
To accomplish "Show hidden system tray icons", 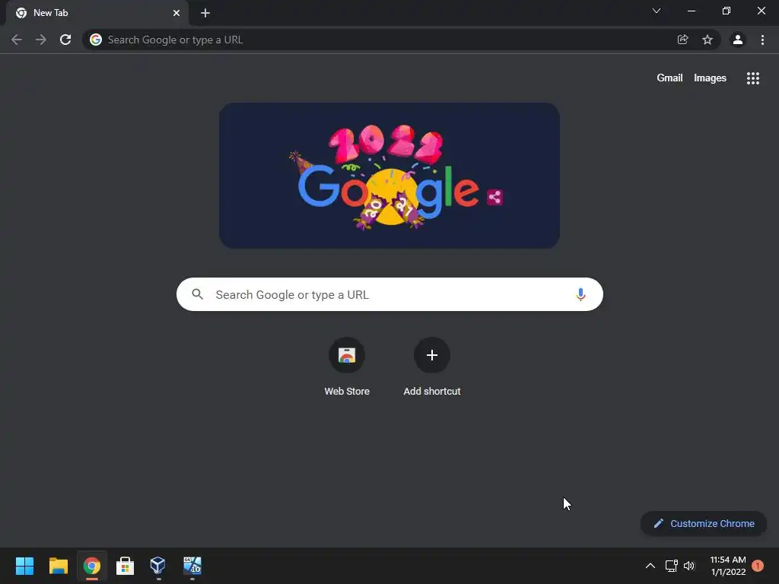I will click(650, 566).
